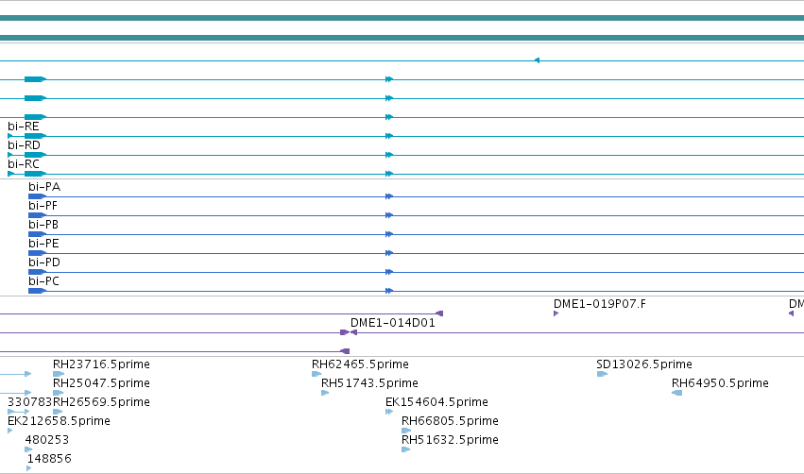Click the arrow glyph under 480253
The image size is (804, 474).
pos(28,449)
